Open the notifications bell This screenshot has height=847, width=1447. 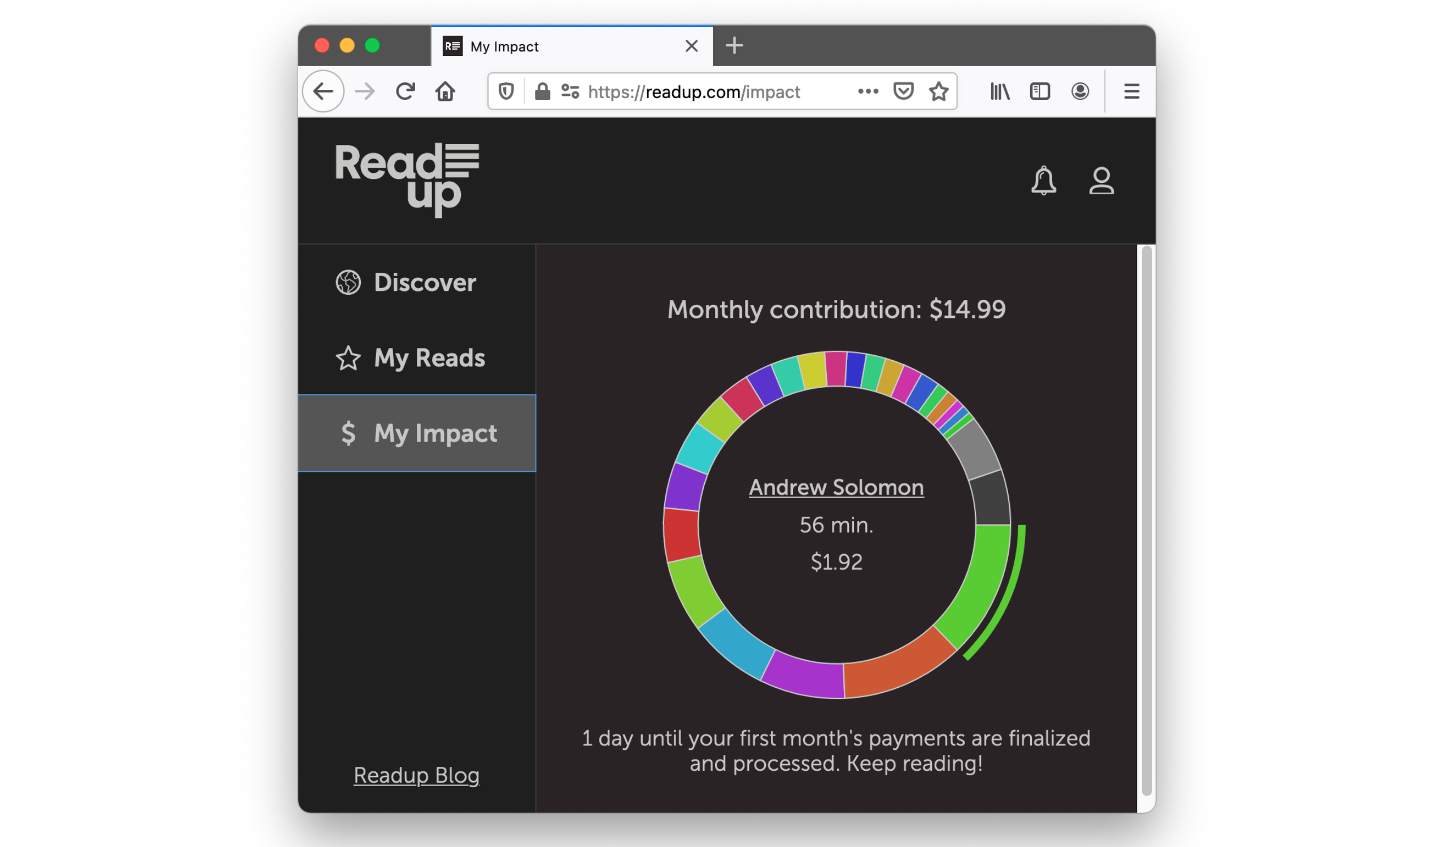[x=1043, y=181]
